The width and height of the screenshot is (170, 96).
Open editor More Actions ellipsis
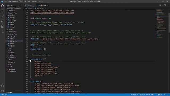(x=168, y=5)
